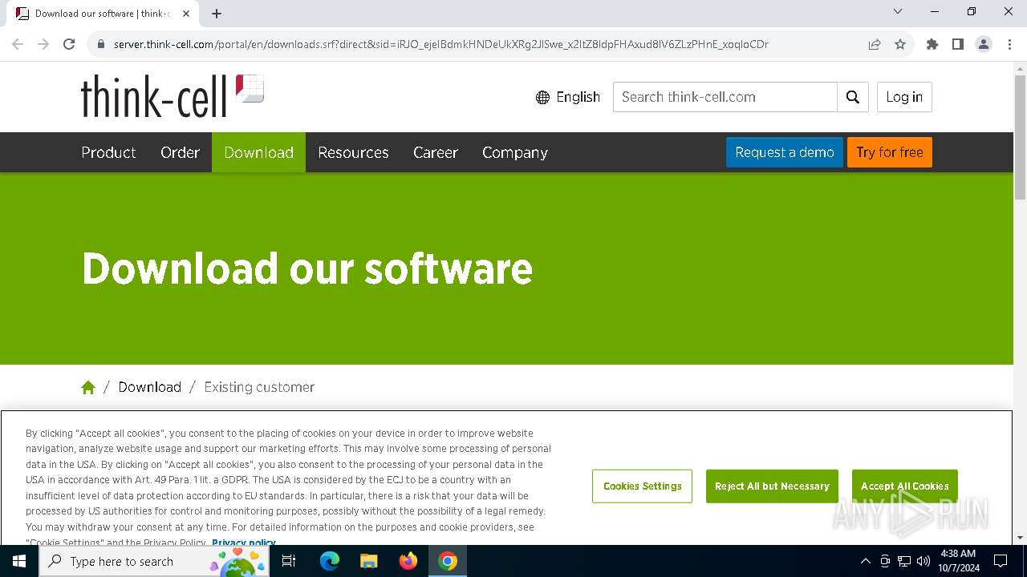Click the browser forward arrow
Image resolution: width=1027 pixels, height=577 pixels.
(x=43, y=44)
